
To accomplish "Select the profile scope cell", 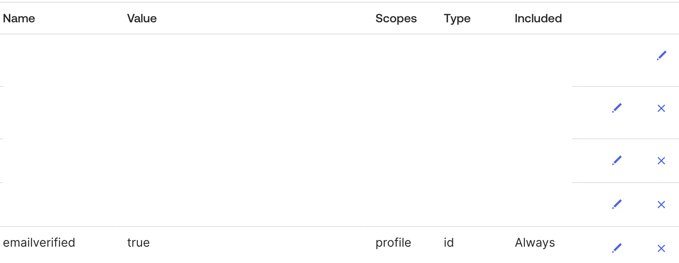I will pos(393,243).
